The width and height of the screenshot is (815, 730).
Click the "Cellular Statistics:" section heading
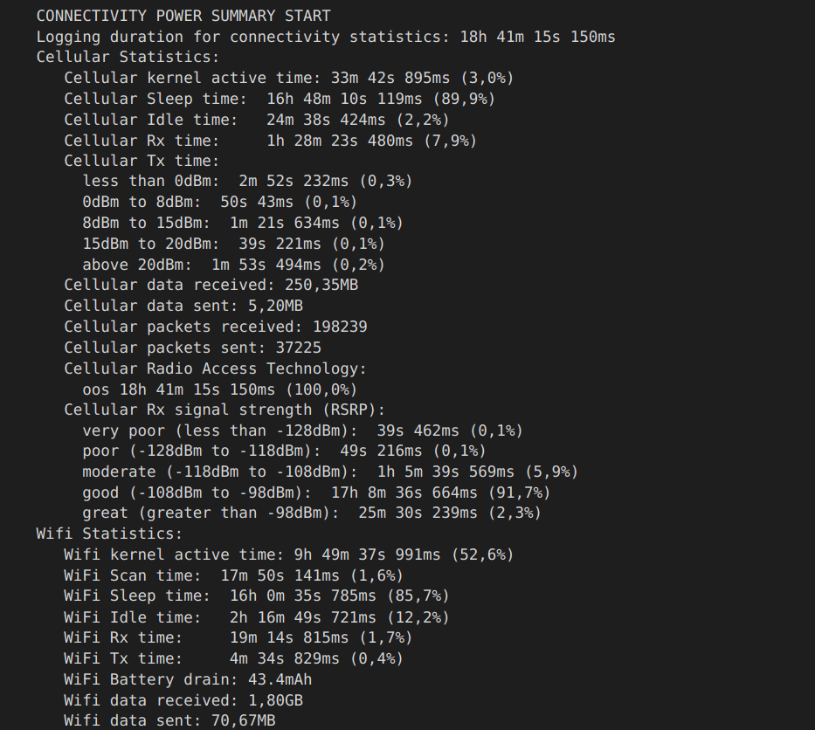tap(128, 57)
